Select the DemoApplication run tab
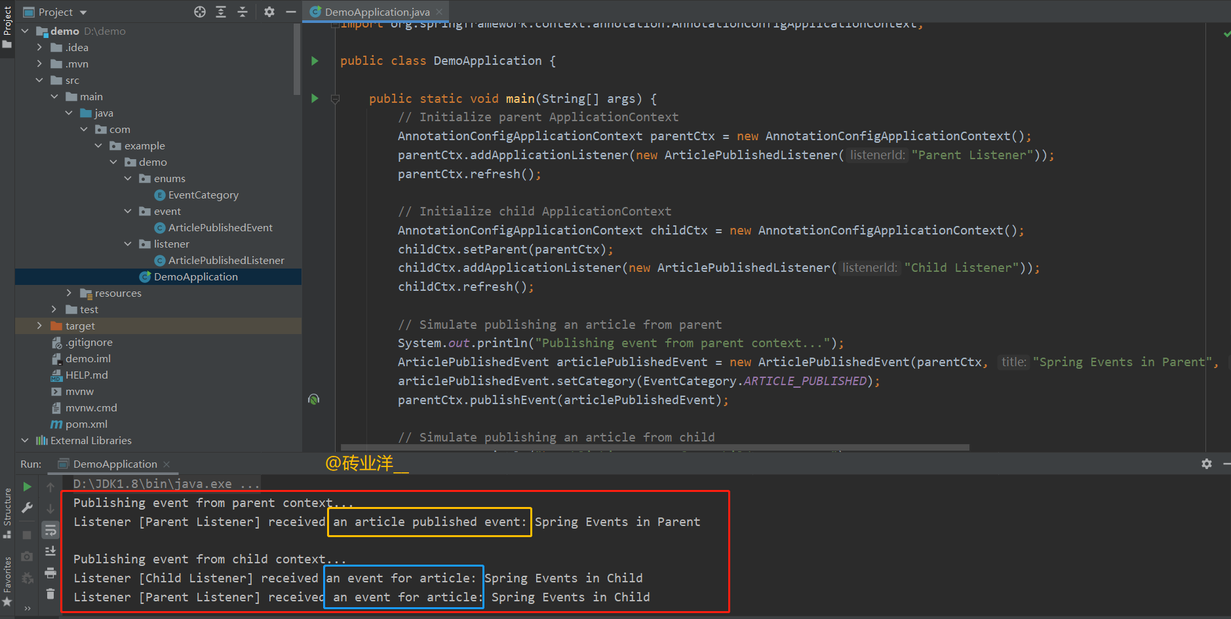 (115, 464)
